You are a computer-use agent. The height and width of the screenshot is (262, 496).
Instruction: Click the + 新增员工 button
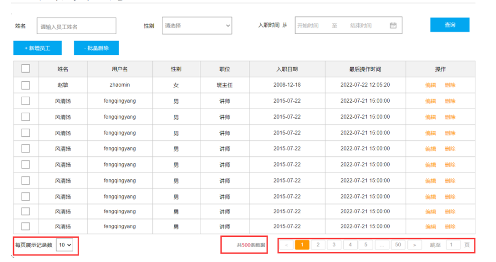tap(38, 48)
